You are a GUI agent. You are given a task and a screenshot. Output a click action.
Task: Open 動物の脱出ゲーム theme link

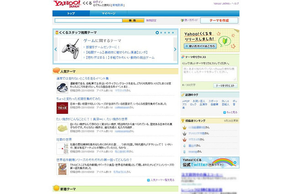[120, 57]
